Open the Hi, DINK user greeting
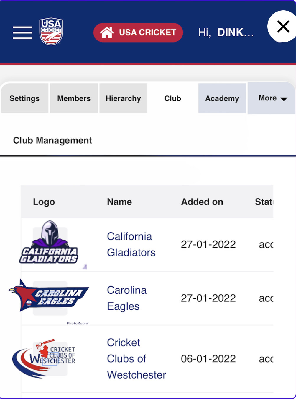This screenshot has width=296, height=401. [226, 33]
